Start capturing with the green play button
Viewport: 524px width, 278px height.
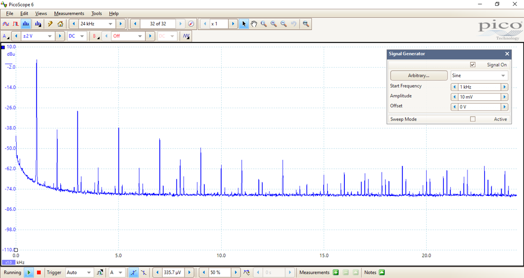pos(29,272)
